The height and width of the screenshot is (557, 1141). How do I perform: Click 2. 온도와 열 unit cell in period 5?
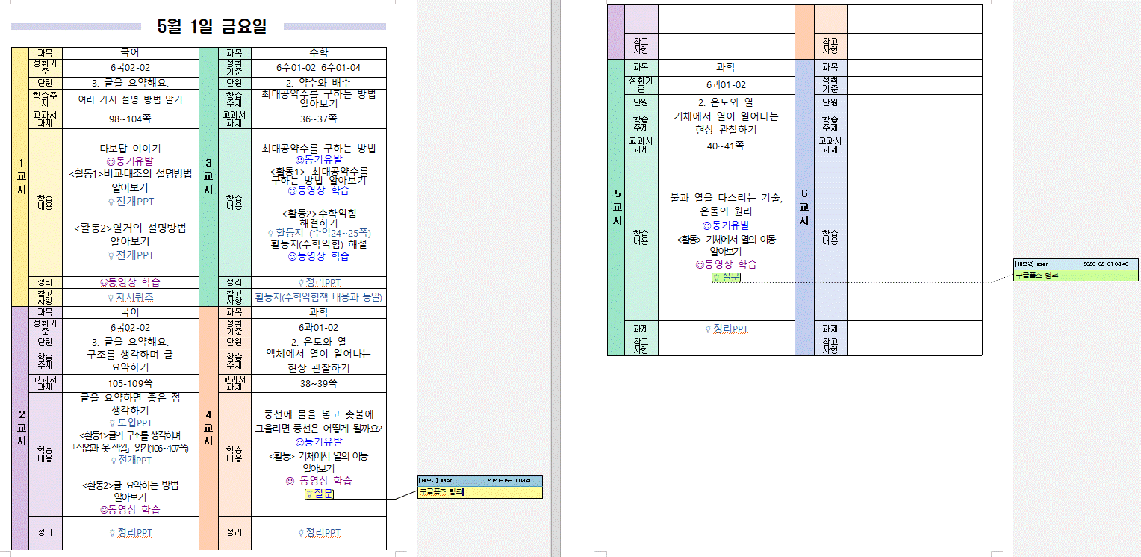pyautogui.click(x=727, y=102)
